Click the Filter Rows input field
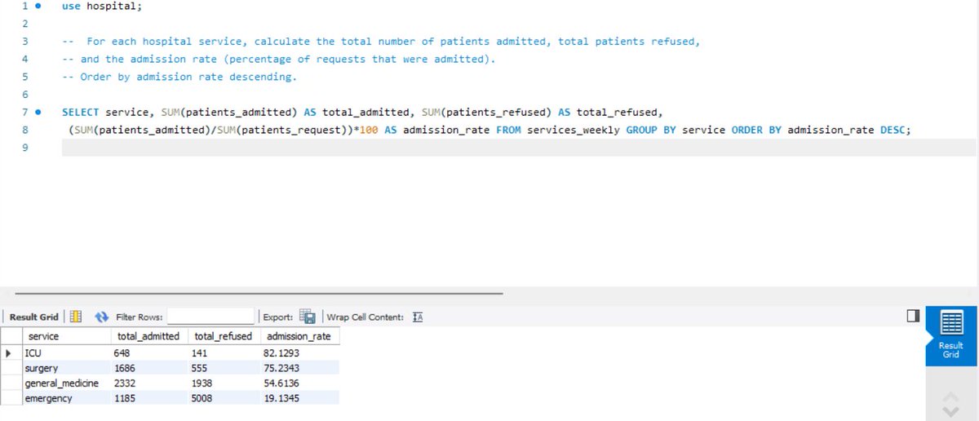 coord(211,317)
